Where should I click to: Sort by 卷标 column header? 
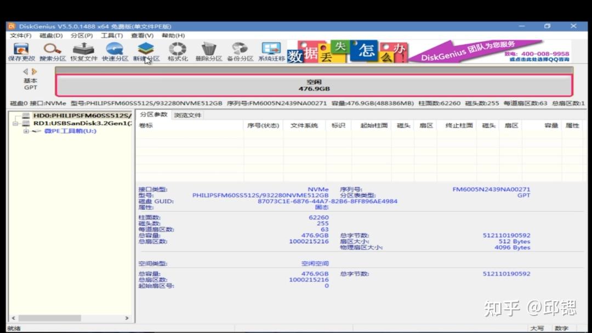tap(190, 125)
